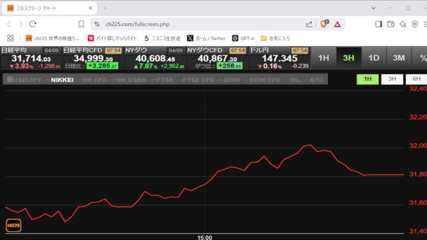Open the お気に入り bookmarks folder
This screenshot has width=427, height=240.
pyautogui.click(x=276, y=39)
